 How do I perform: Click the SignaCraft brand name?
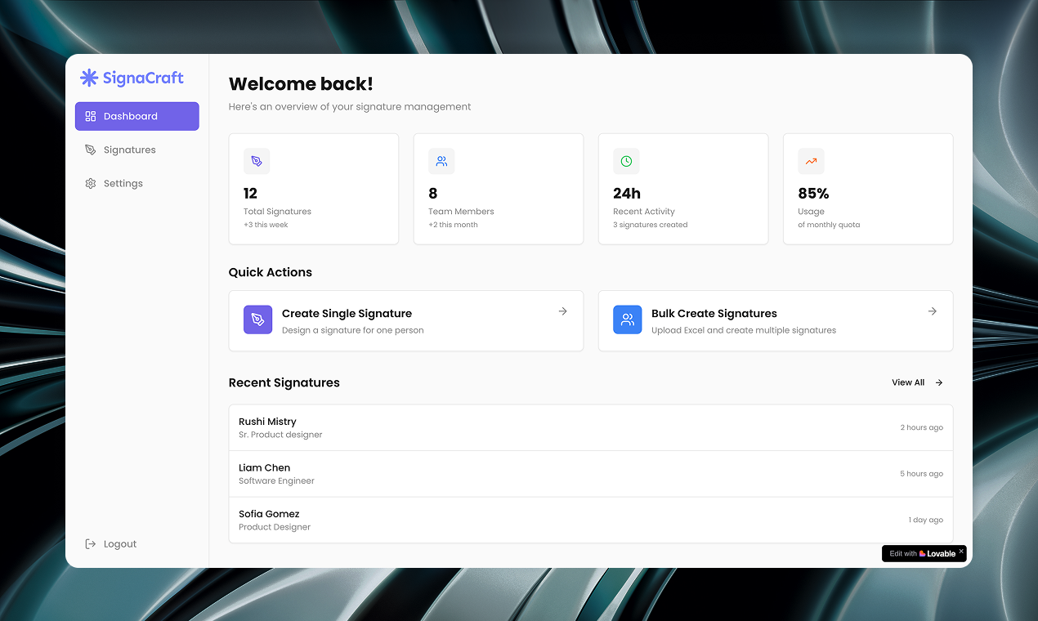(143, 78)
